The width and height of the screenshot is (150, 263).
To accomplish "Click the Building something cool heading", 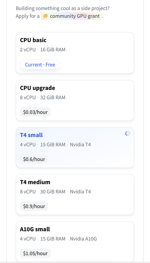I will pos(62,8).
